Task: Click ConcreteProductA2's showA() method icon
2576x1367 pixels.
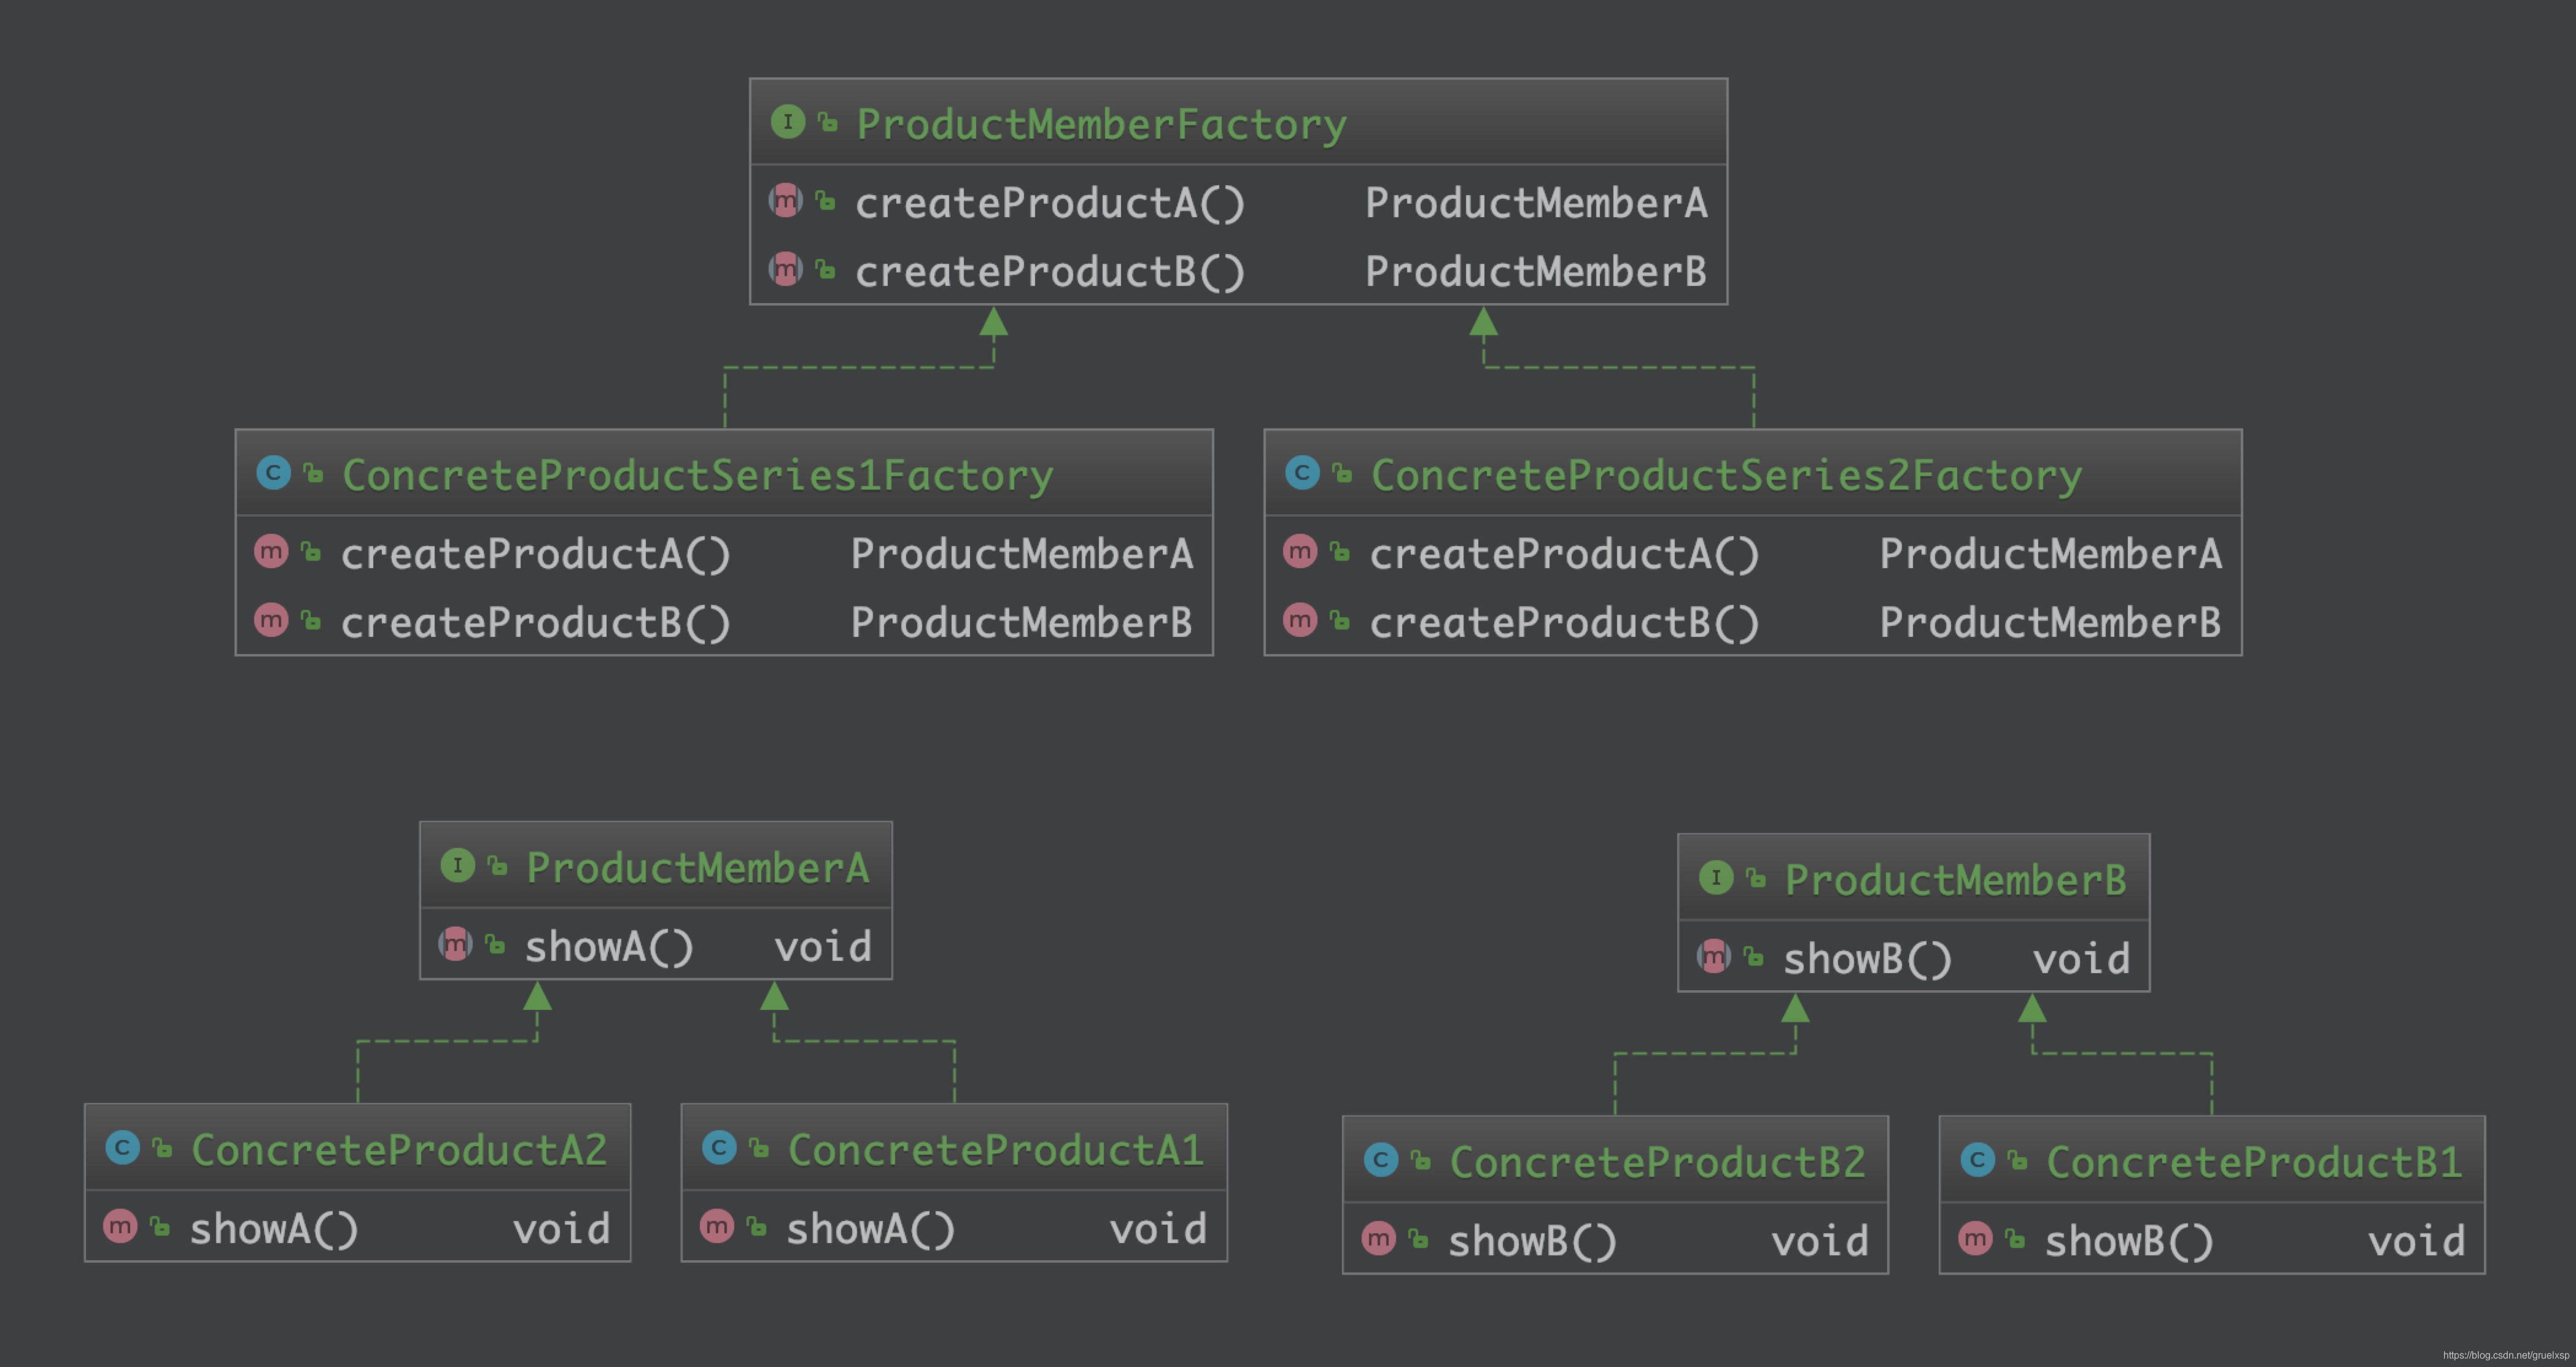Action: pyautogui.click(x=120, y=1226)
